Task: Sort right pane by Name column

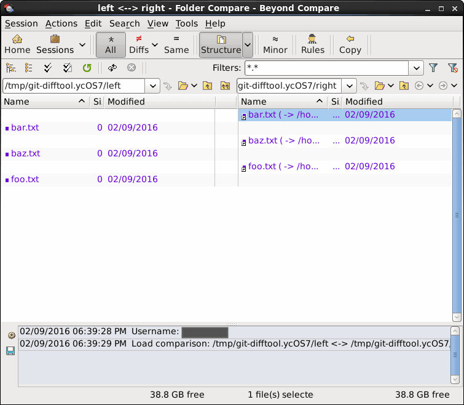Action: [283, 102]
